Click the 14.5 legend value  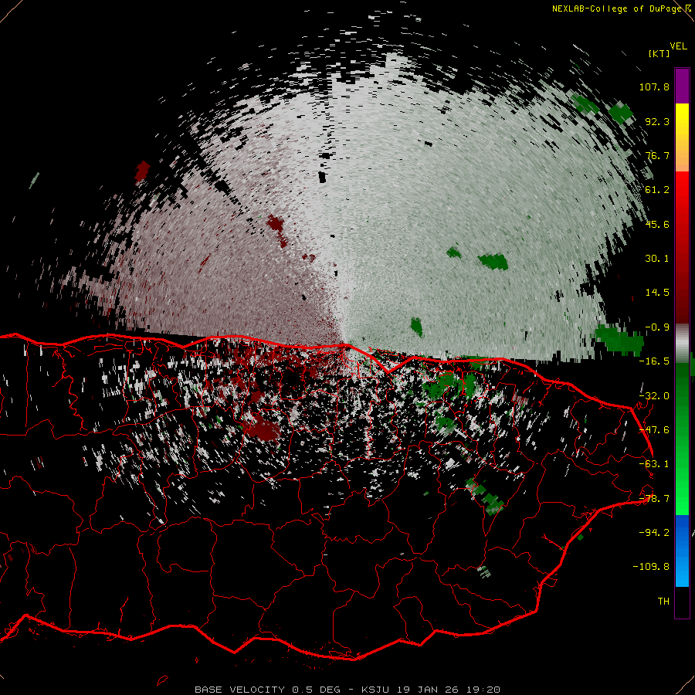coord(657,293)
